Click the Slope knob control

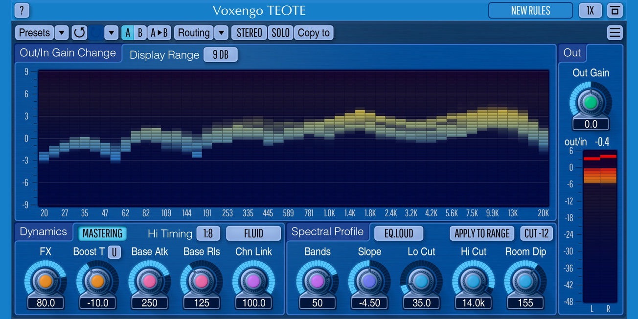(x=369, y=280)
